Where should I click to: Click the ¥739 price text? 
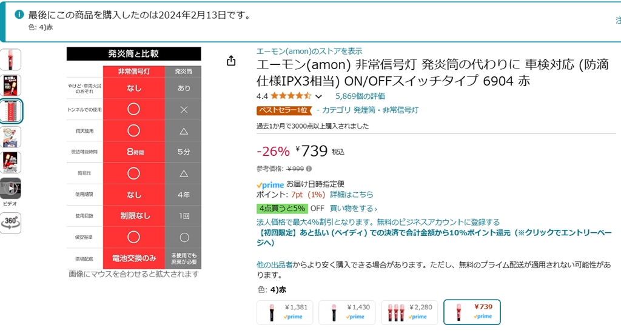click(311, 151)
